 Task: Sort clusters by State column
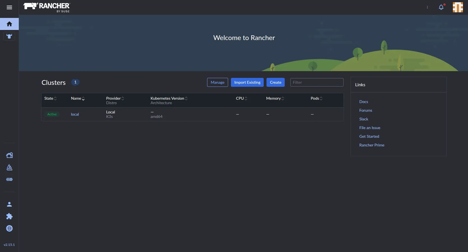(50, 98)
